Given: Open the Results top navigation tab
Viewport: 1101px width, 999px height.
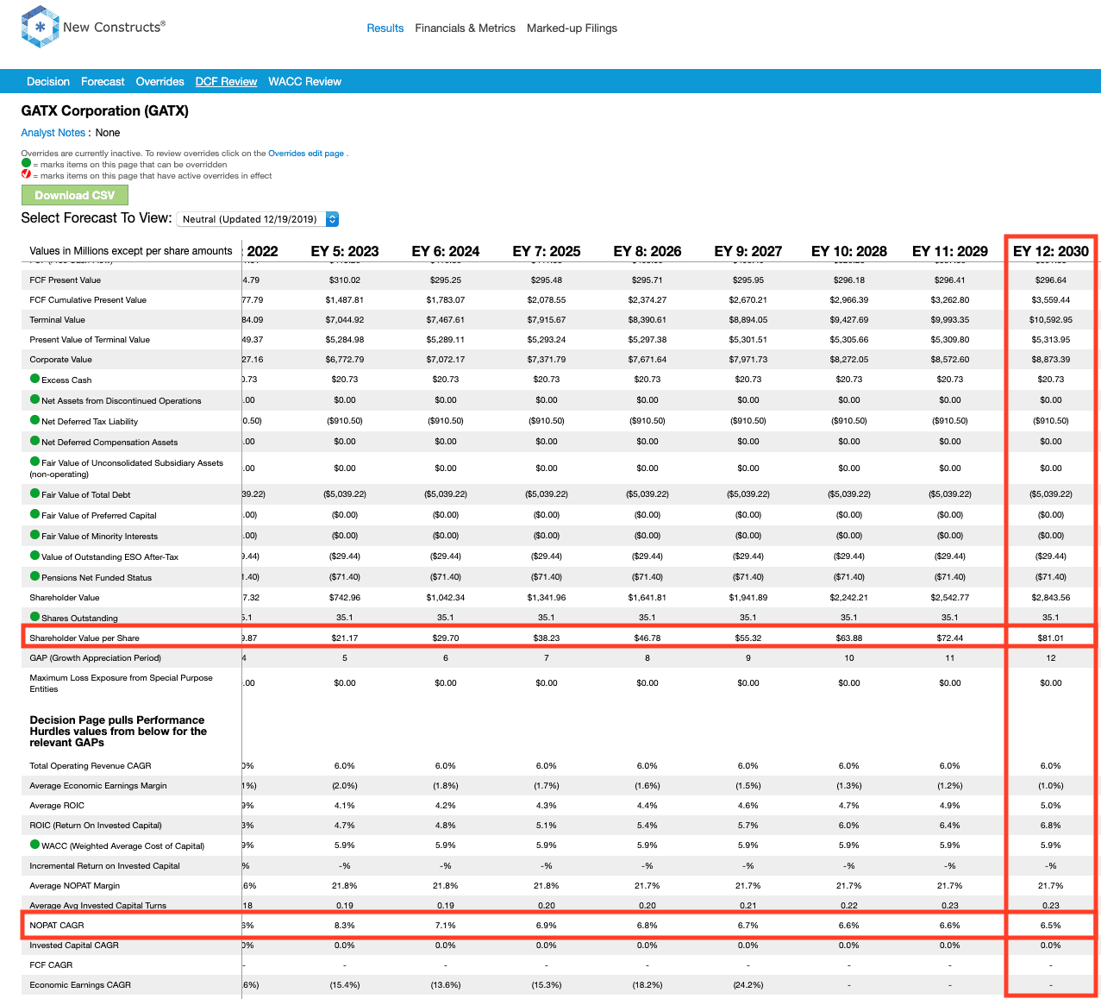Looking at the screenshot, I should (x=385, y=28).
